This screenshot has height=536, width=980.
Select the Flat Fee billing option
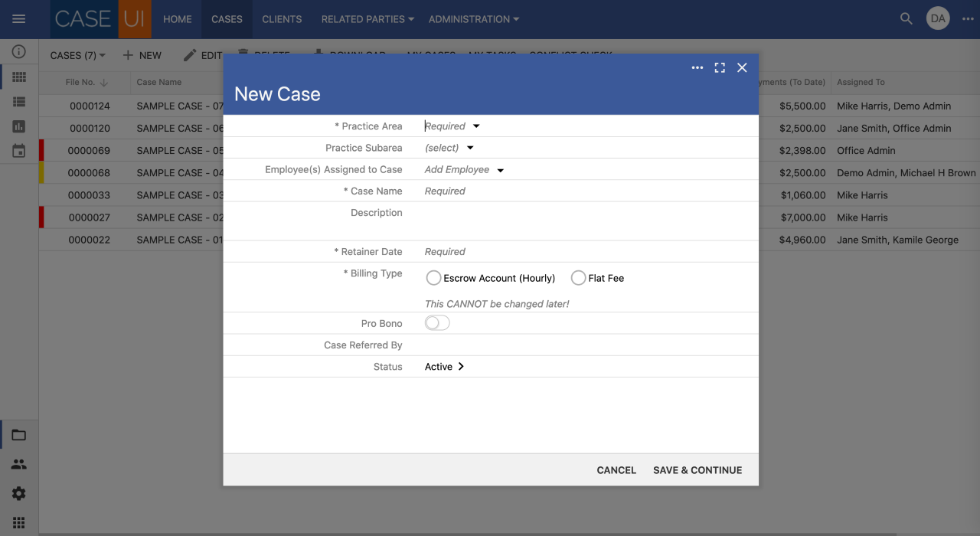[x=578, y=278]
